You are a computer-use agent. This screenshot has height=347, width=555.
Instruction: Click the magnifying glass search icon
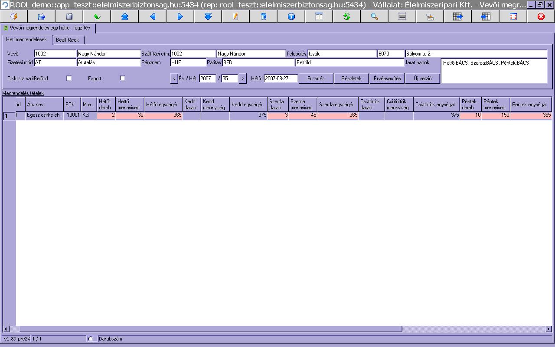pos(375,16)
